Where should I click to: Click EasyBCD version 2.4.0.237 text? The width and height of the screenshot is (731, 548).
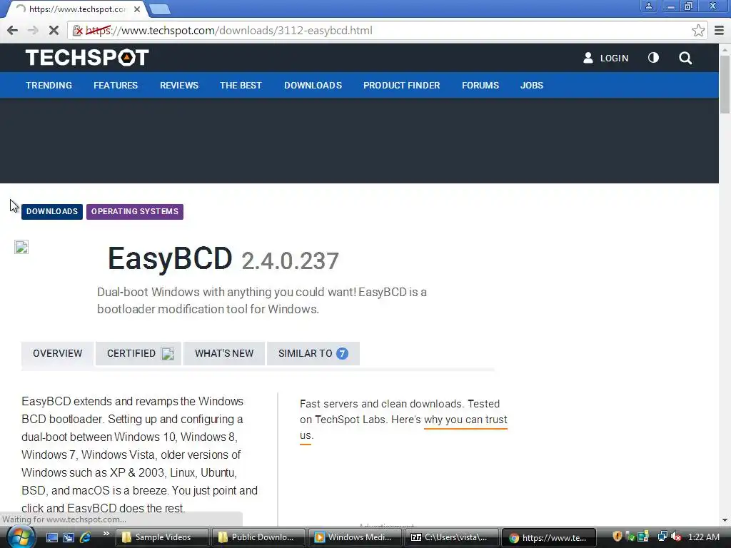click(x=290, y=261)
